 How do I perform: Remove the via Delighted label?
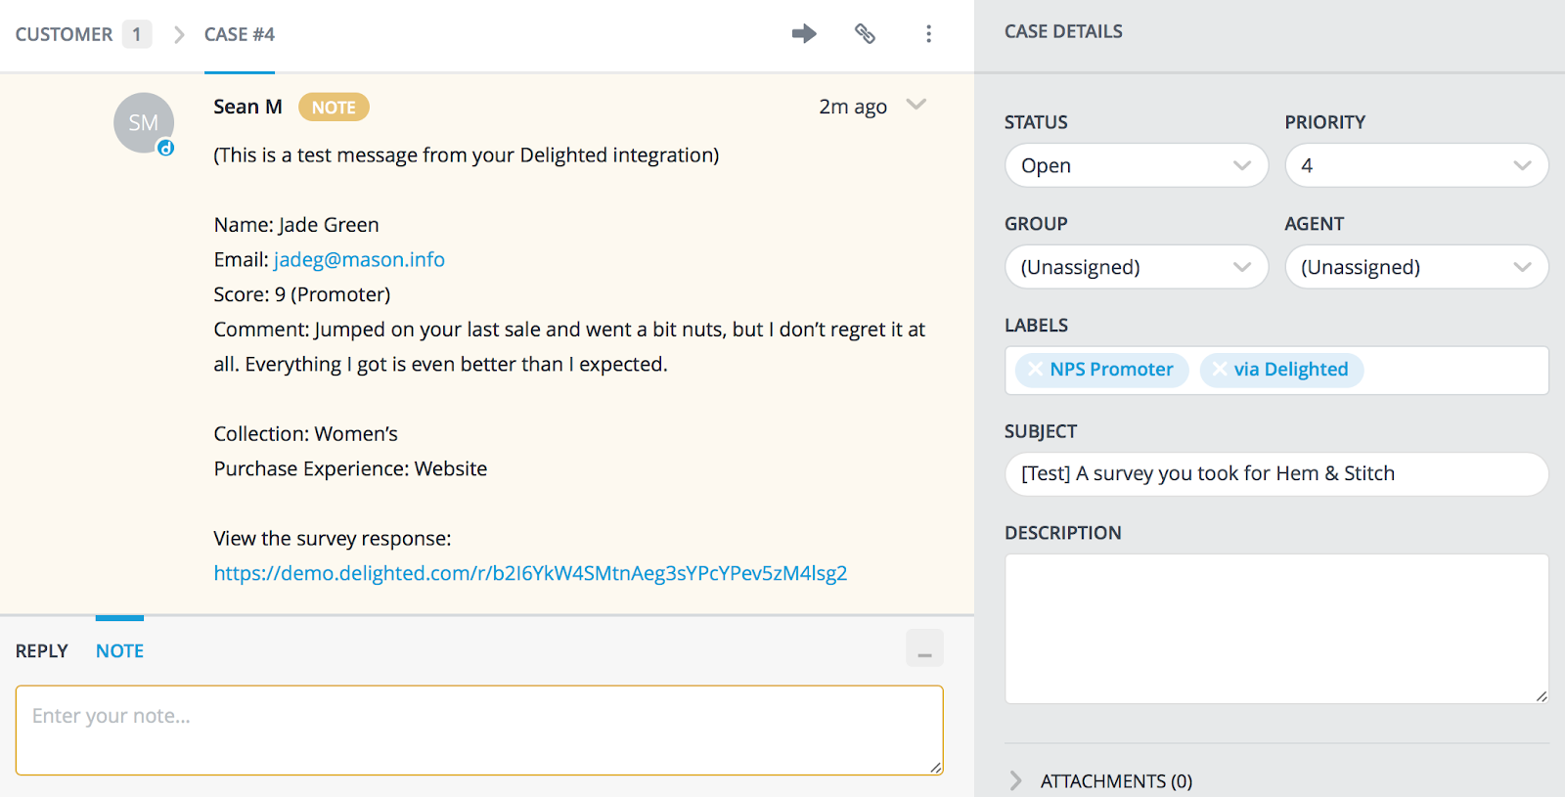1219,369
